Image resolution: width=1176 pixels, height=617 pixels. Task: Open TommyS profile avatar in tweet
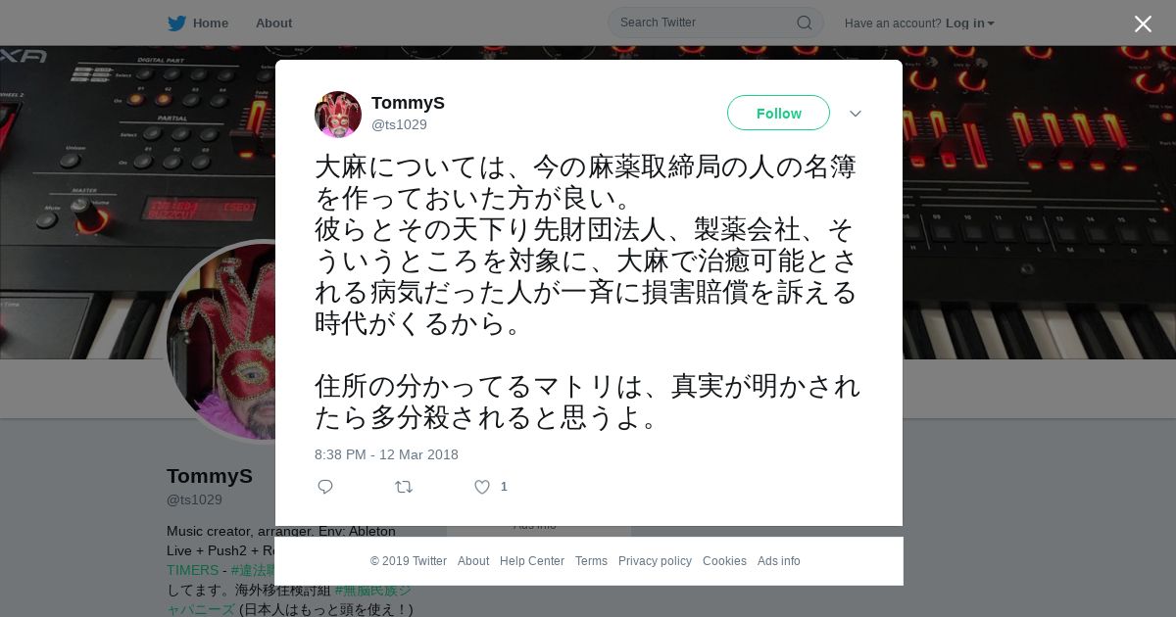(x=338, y=115)
